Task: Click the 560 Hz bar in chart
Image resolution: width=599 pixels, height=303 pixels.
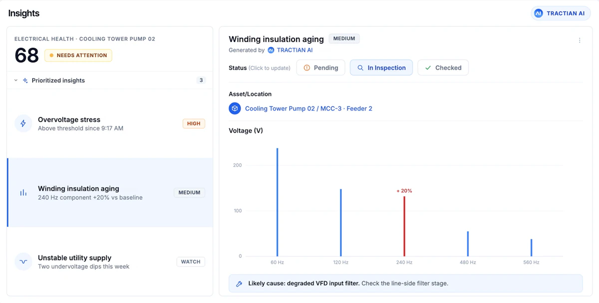Action: click(531, 248)
